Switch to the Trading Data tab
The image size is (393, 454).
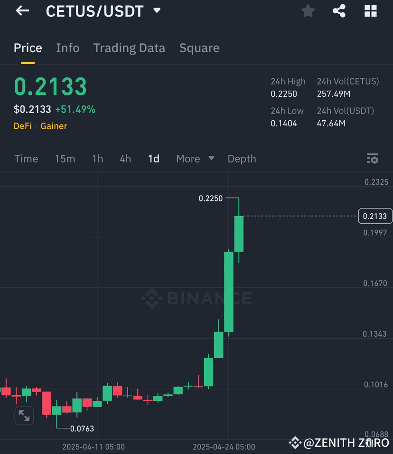pos(129,47)
